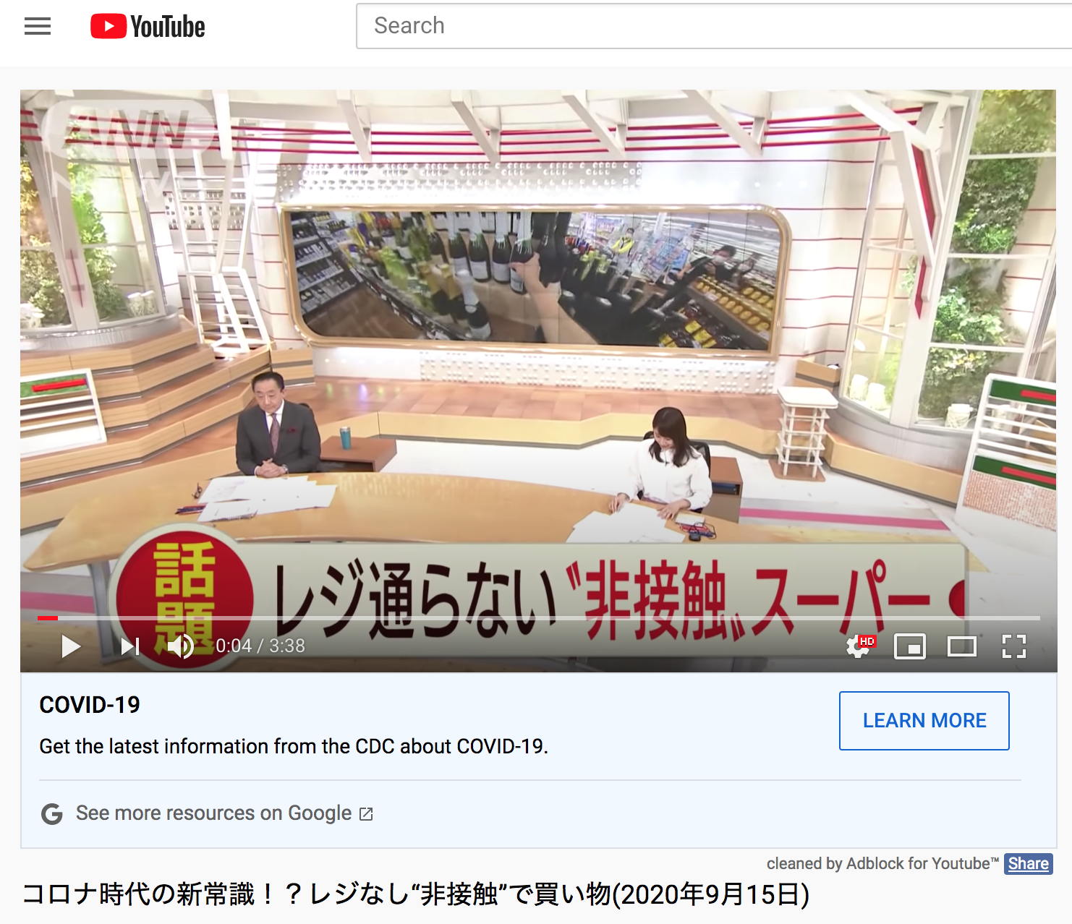Enter fullscreen mode
Screen dimensions: 1072x924
click(1014, 646)
